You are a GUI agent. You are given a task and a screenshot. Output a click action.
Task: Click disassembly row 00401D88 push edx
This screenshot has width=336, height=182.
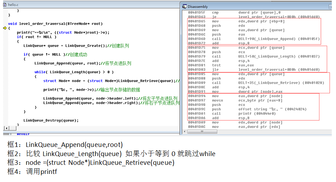point(217,78)
